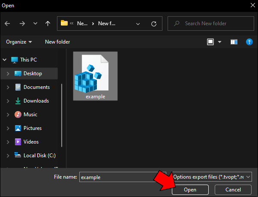258x197 pixels.
Task: Open Music in the navigation pane
Action: coord(30,115)
